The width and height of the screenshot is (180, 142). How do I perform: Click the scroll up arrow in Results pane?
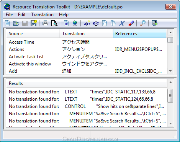click(170, 82)
